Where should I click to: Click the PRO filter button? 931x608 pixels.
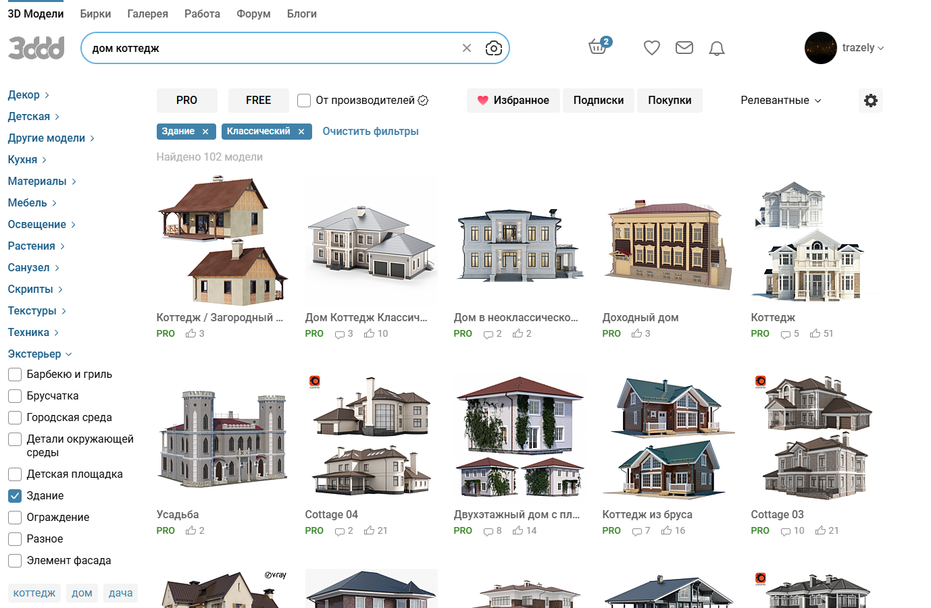tap(187, 101)
